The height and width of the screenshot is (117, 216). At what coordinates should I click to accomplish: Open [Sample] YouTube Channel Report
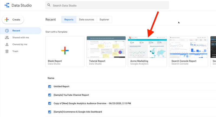tap(71, 95)
